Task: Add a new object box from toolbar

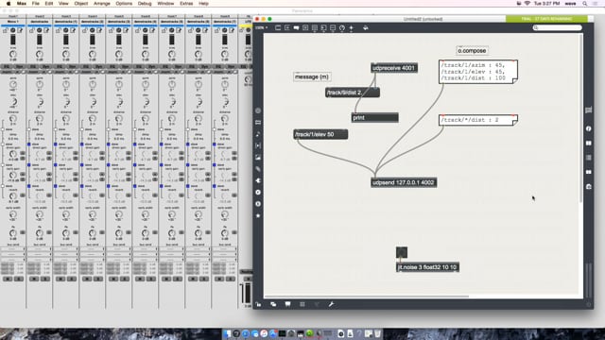Action: [x=278, y=27]
